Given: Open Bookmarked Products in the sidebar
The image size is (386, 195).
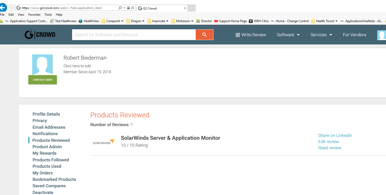Looking at the screenshot, I should tap(54, 179).
